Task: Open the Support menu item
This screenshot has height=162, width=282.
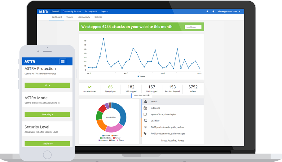Action: pos(105,11)
